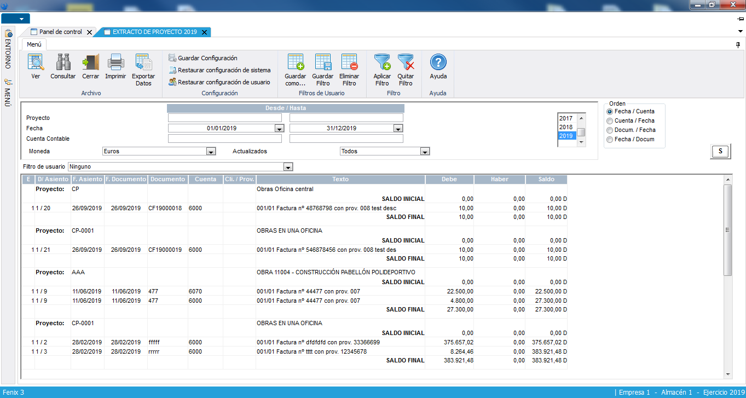
Task: Click the first Proyecto input field
Action: pyautogui.click(x=224, y=118)
